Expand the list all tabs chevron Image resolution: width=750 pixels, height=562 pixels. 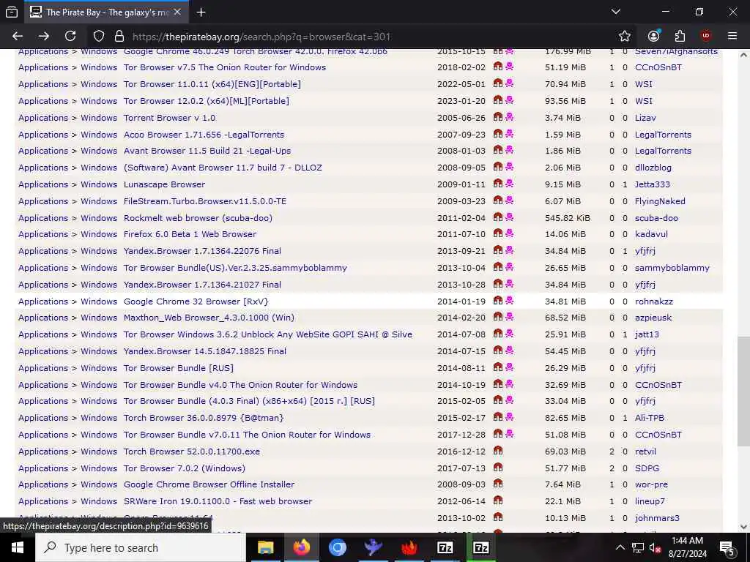616,12
